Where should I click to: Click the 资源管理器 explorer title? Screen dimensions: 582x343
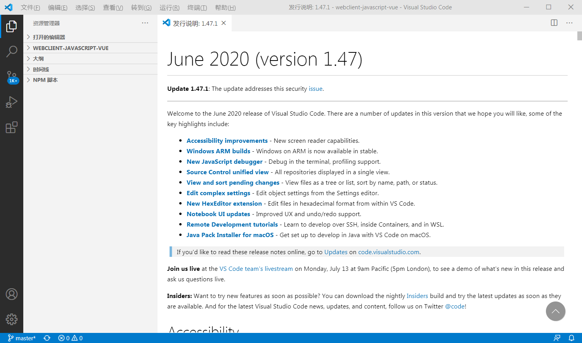[47, 23]
